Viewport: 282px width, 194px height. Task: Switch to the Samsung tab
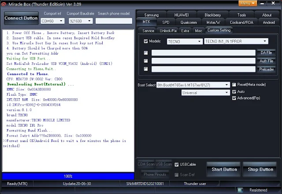[x=152, y=15]
